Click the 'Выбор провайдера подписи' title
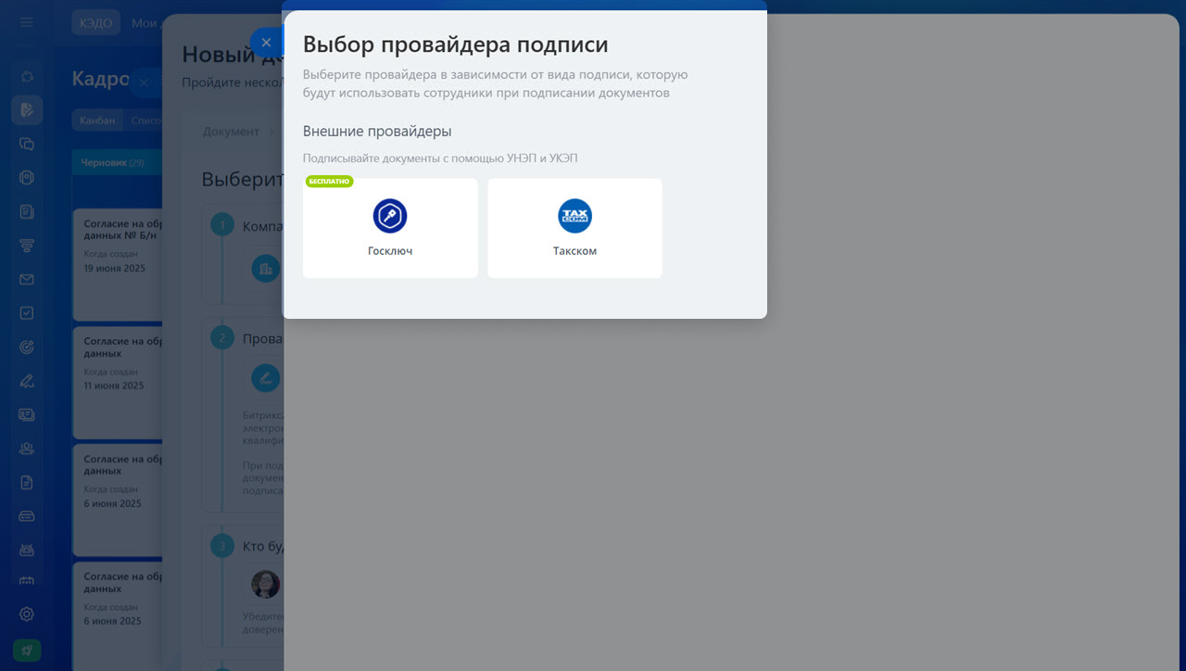 456,44
